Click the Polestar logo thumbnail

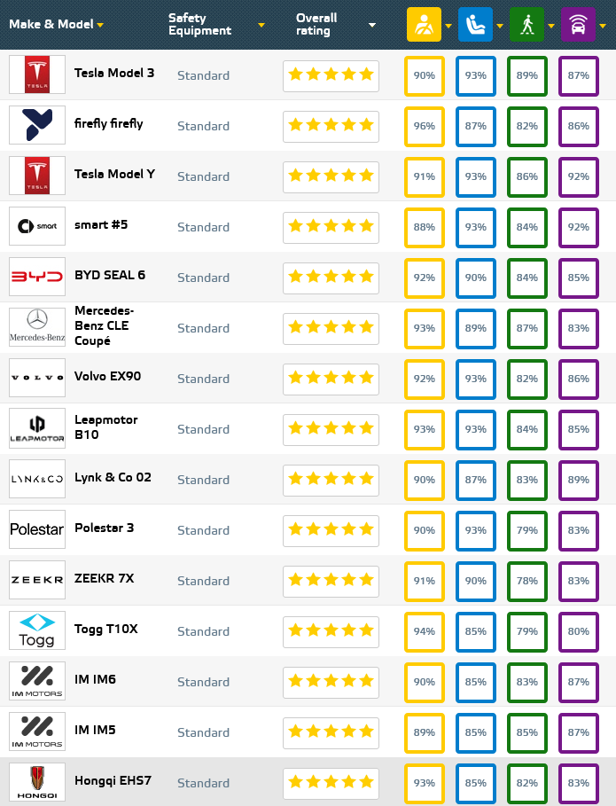(37, 529)
